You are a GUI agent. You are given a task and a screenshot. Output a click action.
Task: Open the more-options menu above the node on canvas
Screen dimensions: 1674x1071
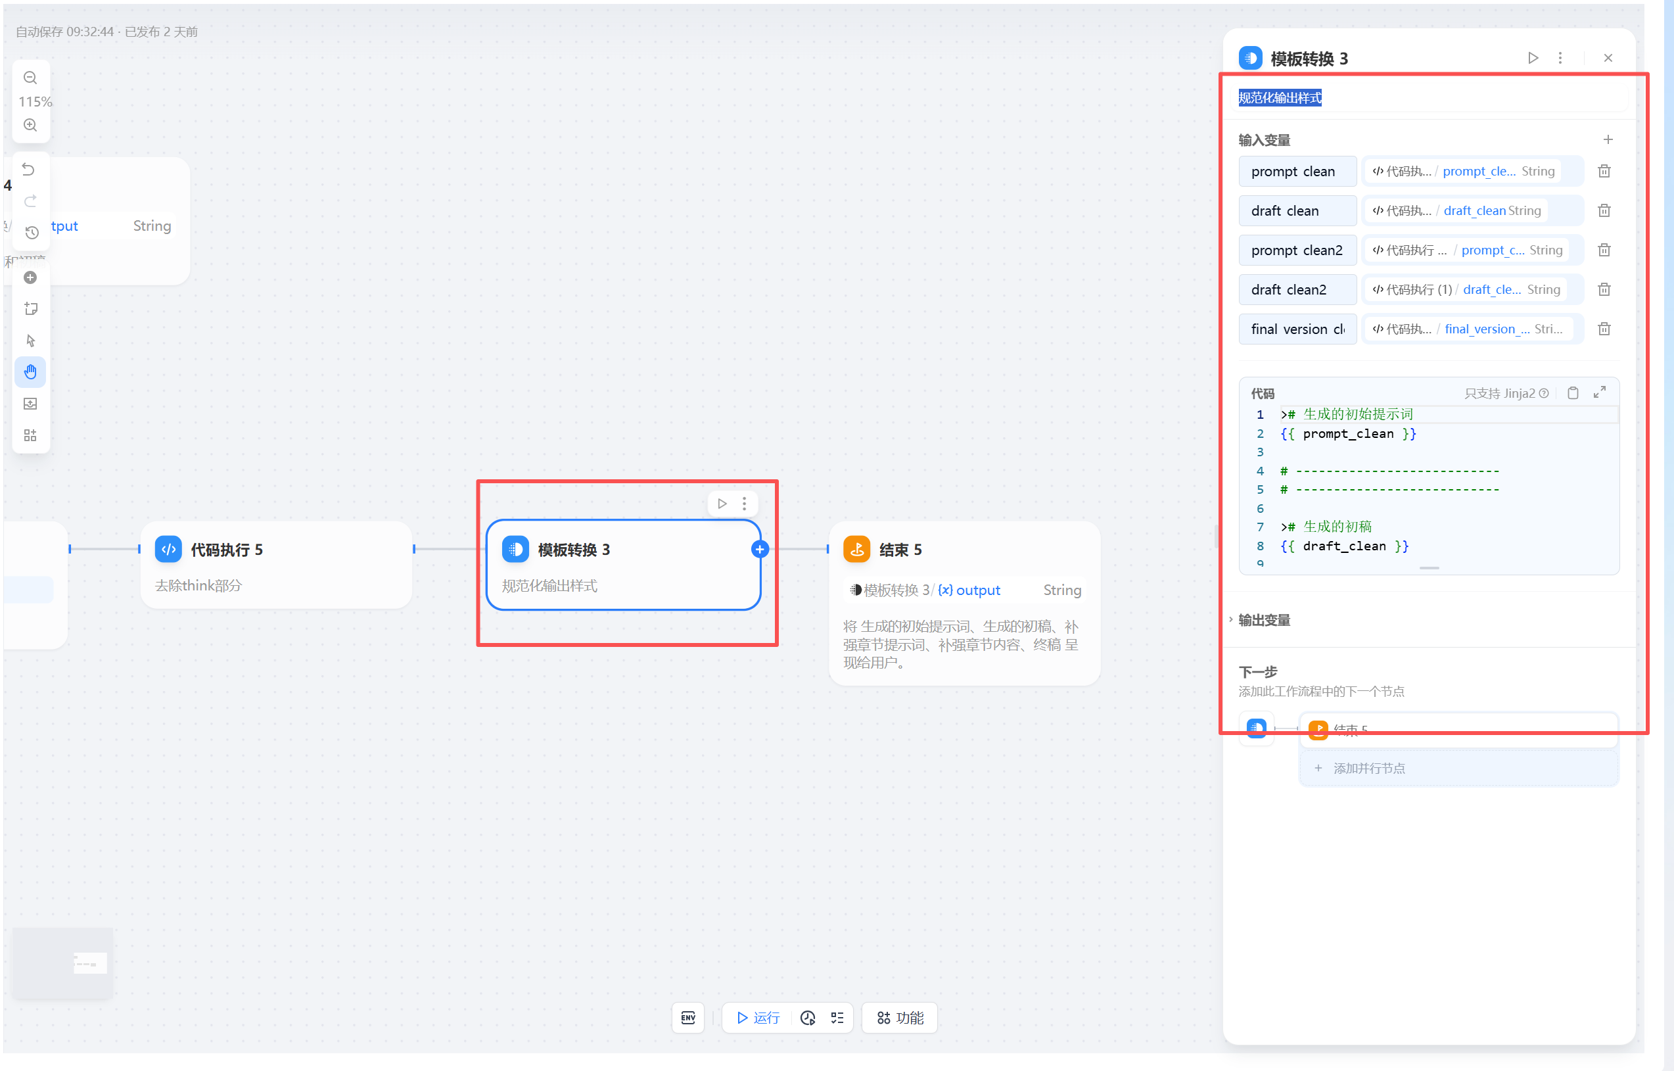pyautogui.click(x=744, y=504)
